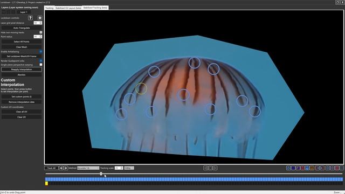Click the Zoom control in the status bar

click(x=338, y=192)
